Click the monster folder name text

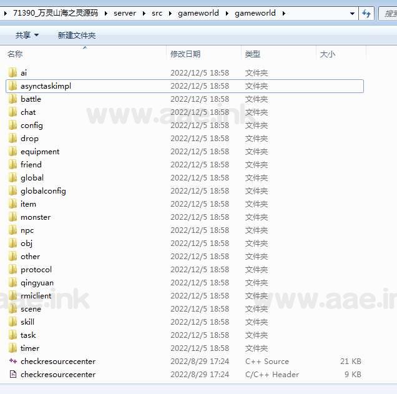[x=36, y=217]
